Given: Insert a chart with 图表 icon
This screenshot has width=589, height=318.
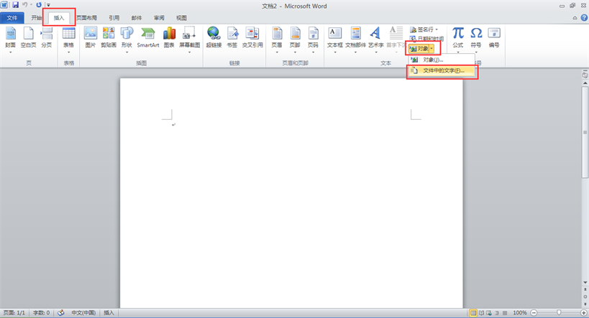Looking at the screenshot, I should click(x=169, y=37).
